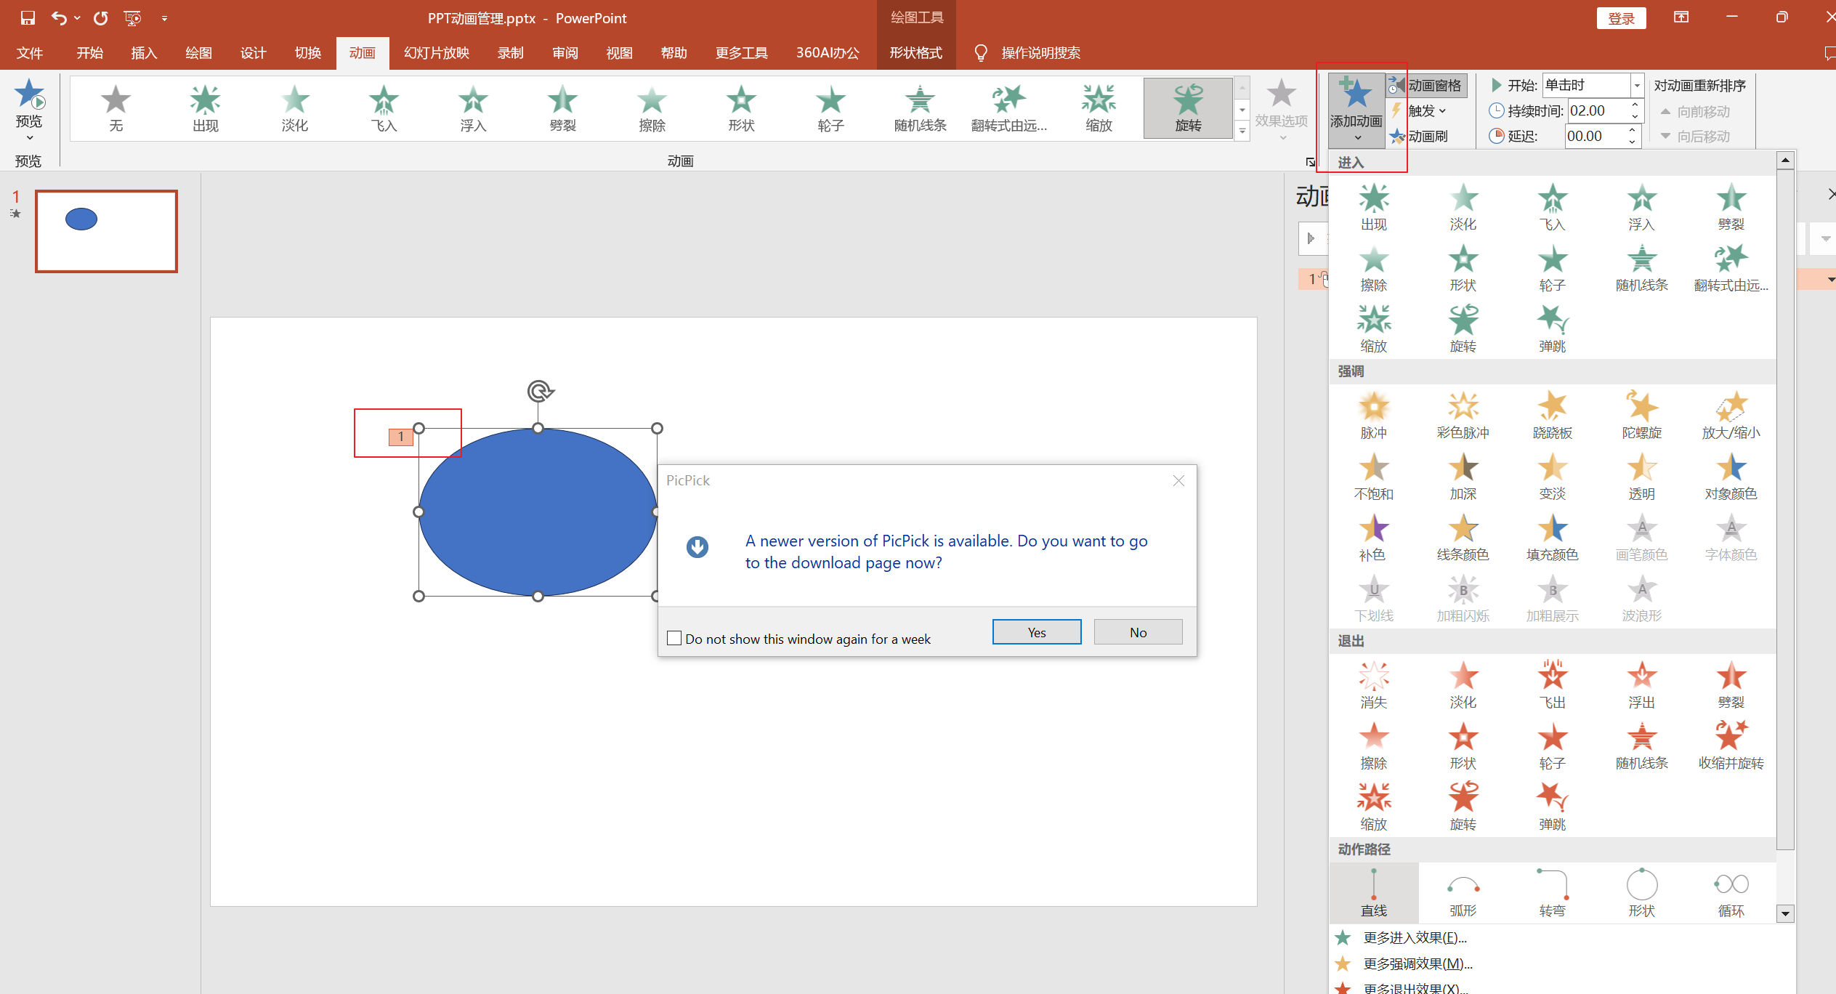This screenshot has height=994, width=1836.
Task: Increase the 持续时间 duration spinner
Action: [1635, 106]
